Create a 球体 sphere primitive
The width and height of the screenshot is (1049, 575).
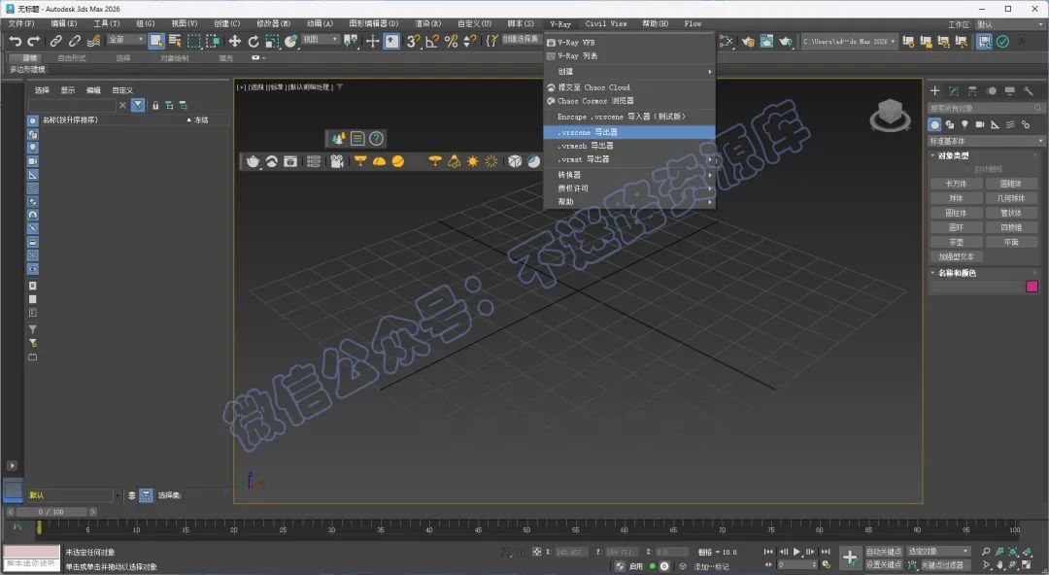click(x=956, y=198)
